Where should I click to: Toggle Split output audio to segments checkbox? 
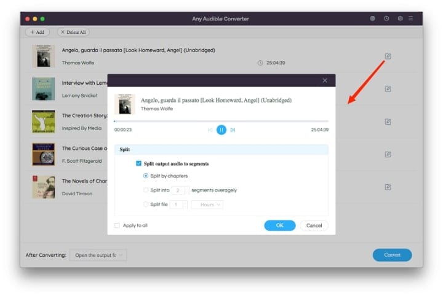pyautogui.click(x=138, y=163)
